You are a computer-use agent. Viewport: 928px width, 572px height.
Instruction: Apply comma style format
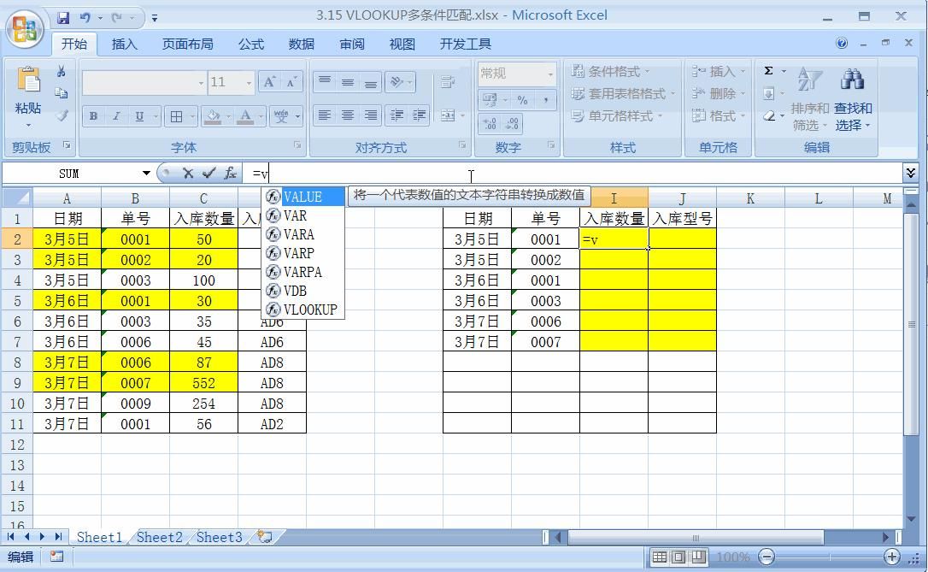click(546, 101)
